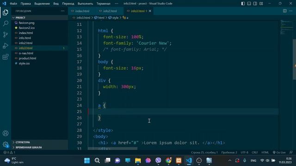Toggle secondary side bar layout icon

(x=255, y=3)
